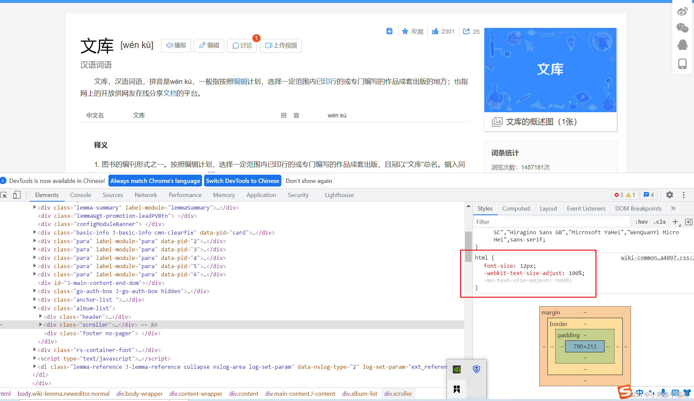Click the image gallery icon beside 文库的概述图
This screenshot has height=401, width=694.
tap(497, 122)
